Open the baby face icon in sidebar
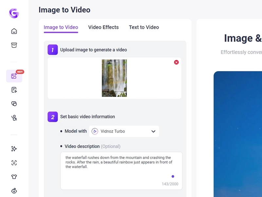 (14, 191)
